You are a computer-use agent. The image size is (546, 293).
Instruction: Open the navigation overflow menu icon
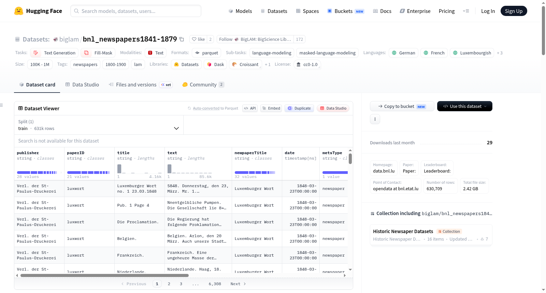[466, 11]
